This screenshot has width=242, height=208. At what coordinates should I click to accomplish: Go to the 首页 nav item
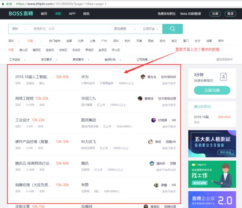(x=44, y=14)
